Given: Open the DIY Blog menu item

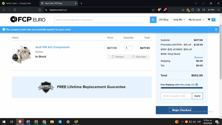Looking at the screenshot, I should [164, 20].
